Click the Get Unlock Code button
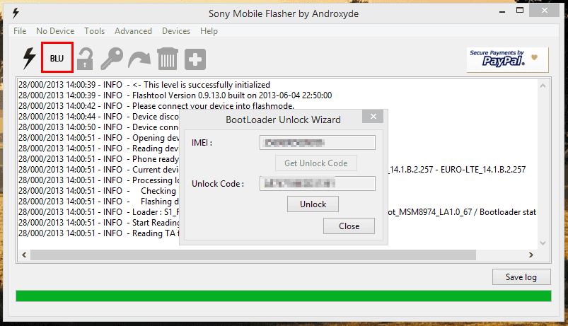This screenshot has width=568, height=326. [316, 163]
